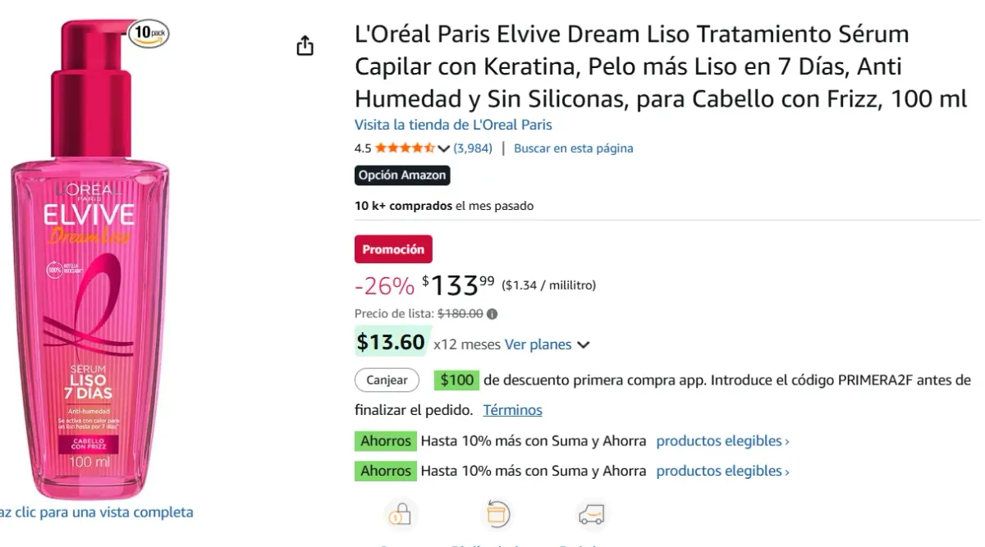This screenshot has height=547, width=985.
Task: Click Haz clic para una vista completa
Action: tap(96, 512)
